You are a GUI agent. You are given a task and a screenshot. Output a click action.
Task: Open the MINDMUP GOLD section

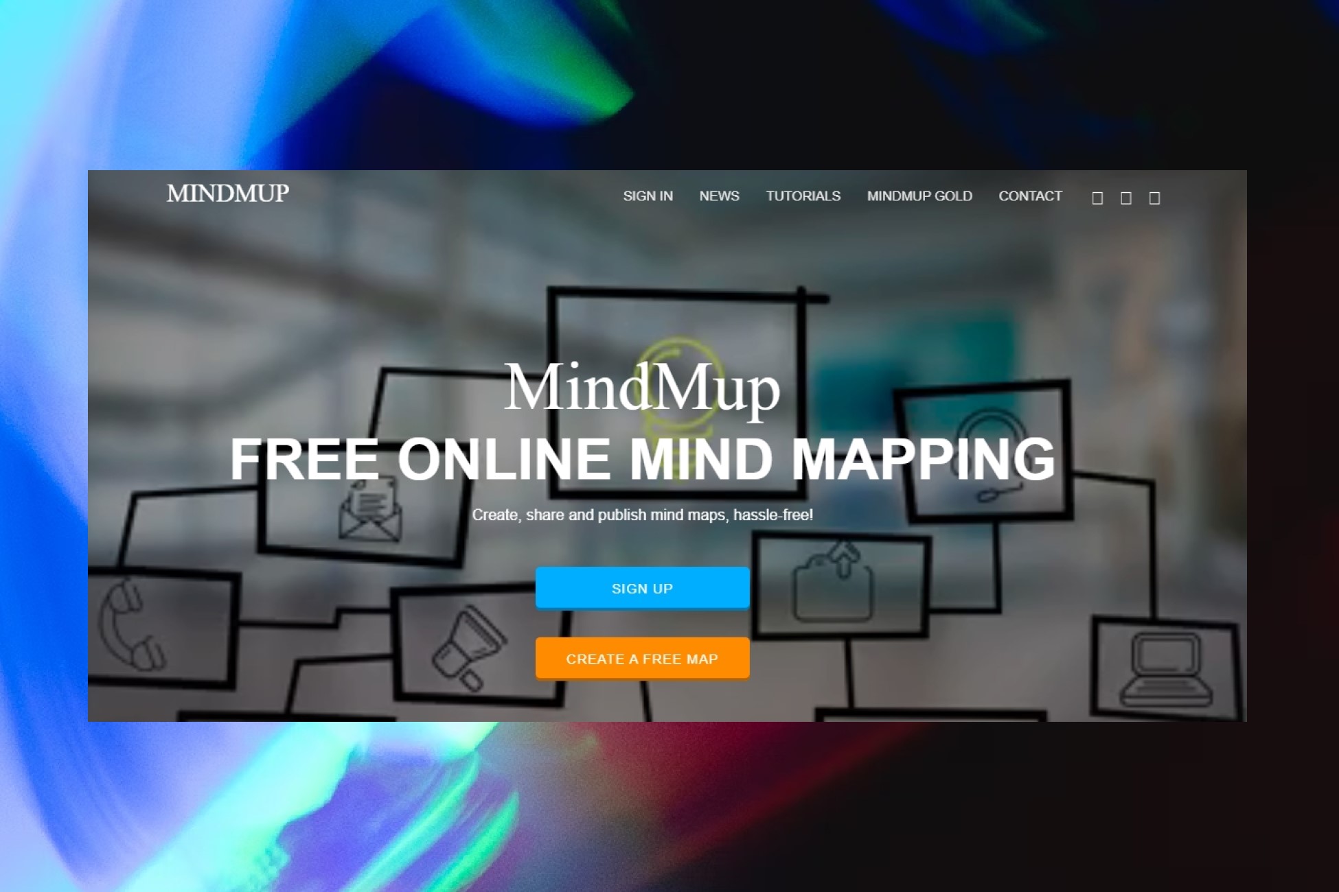click(x=919, y=196)
